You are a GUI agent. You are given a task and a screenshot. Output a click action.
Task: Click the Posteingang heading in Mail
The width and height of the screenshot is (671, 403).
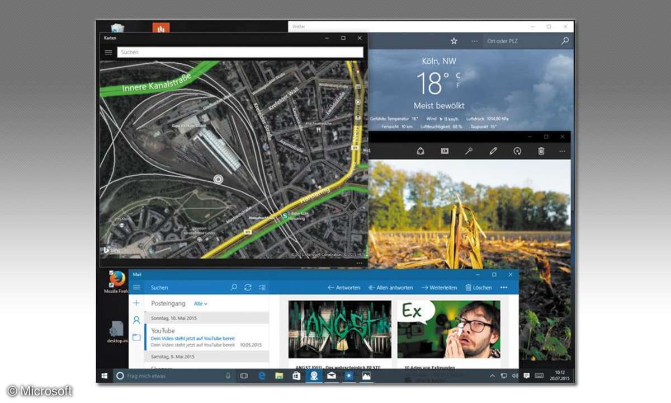click(168, 303)
